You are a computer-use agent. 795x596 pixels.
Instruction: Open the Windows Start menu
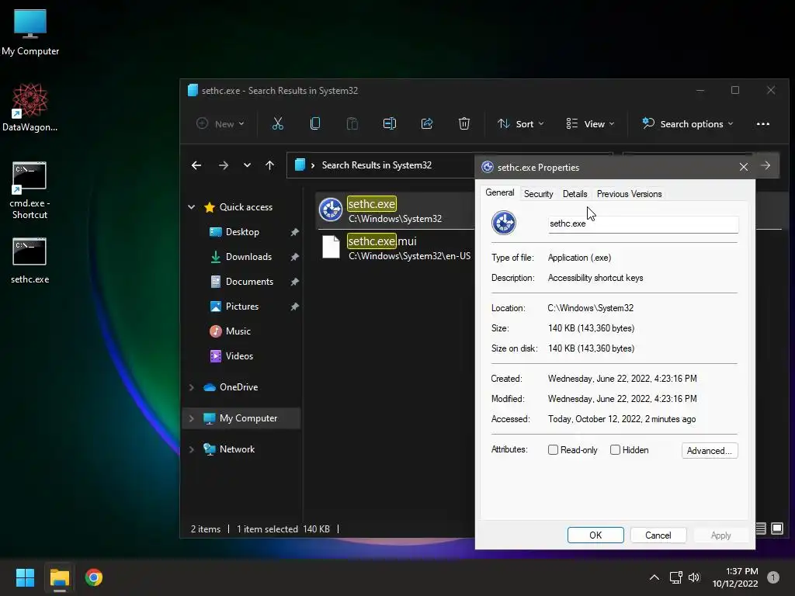tap(25, 577)
